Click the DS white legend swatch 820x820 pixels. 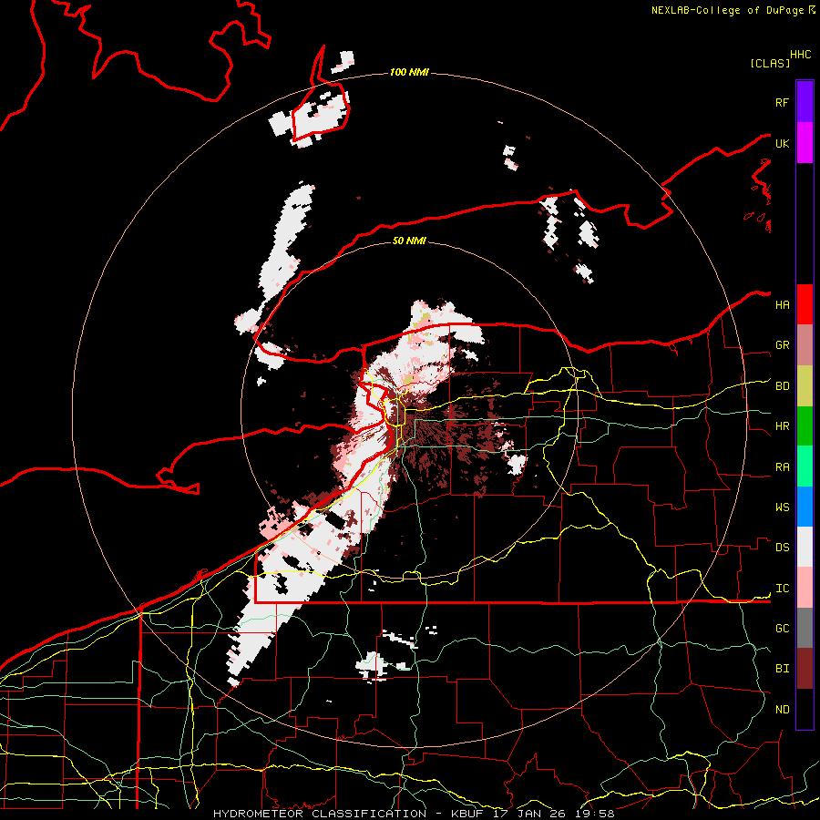coord(805,547)
